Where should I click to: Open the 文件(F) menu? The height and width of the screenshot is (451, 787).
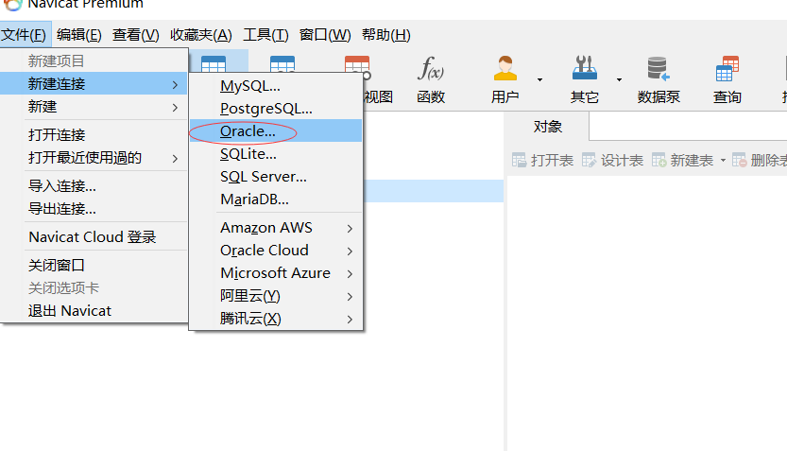(25, 35)
